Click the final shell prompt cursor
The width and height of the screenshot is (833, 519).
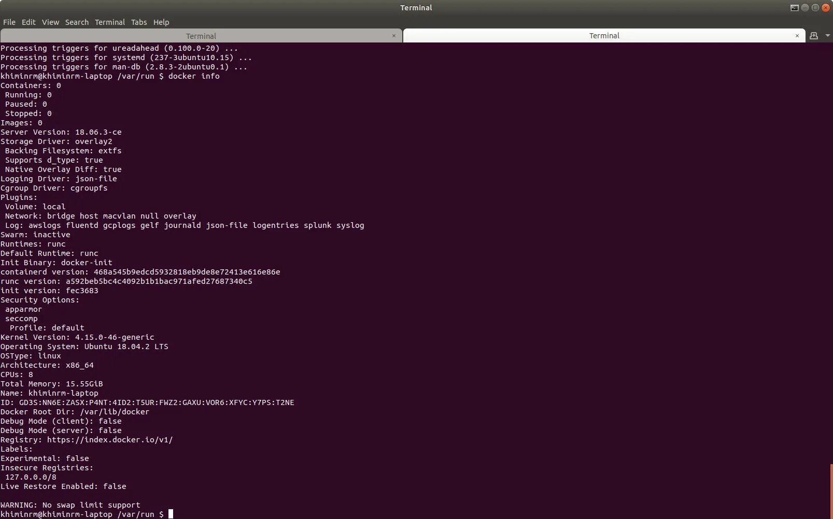click(x=171, y=514)
